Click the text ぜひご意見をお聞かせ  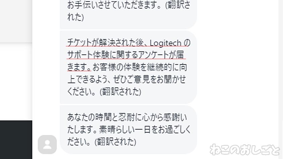point(150,79)
